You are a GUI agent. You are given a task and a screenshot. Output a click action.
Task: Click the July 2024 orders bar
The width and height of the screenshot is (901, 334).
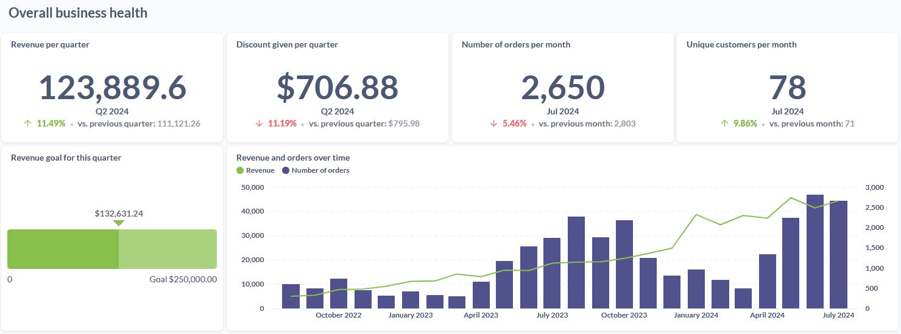(838, 256)
